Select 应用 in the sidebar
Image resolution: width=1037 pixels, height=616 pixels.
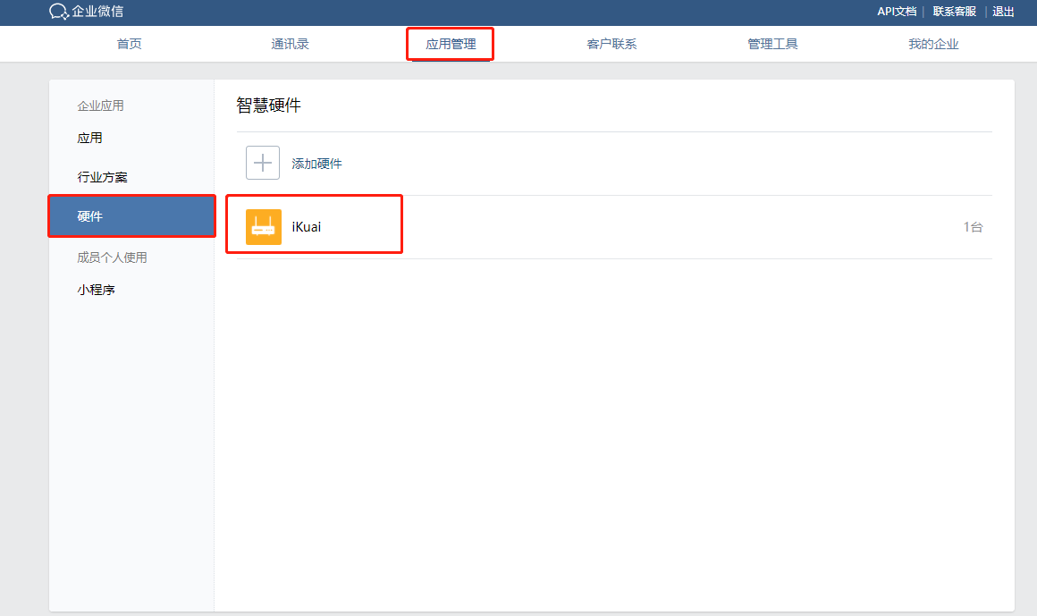click(90, 139)
